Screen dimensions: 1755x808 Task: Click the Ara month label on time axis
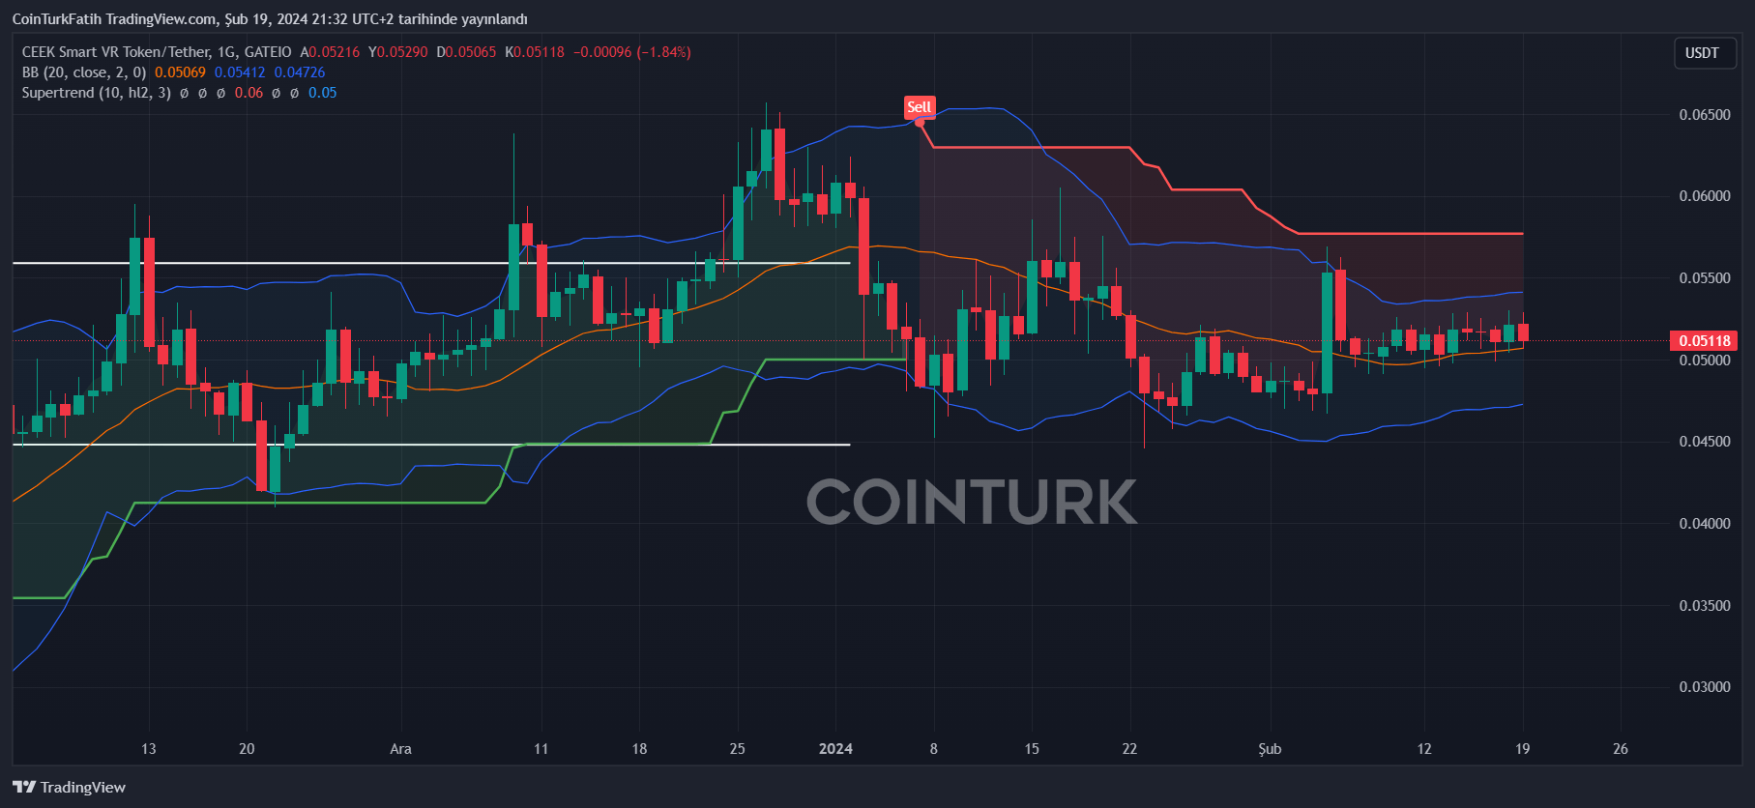[400, 749]
